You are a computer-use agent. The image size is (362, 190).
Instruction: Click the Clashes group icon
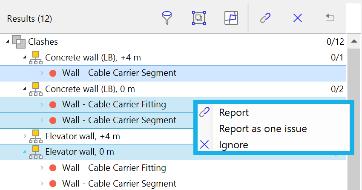click(x=19, y=41)
